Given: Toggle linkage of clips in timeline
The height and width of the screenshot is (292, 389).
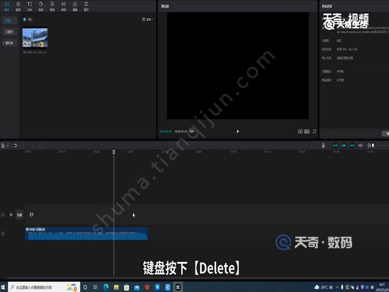Looking at the screenshot, I should tap(352, 146).
